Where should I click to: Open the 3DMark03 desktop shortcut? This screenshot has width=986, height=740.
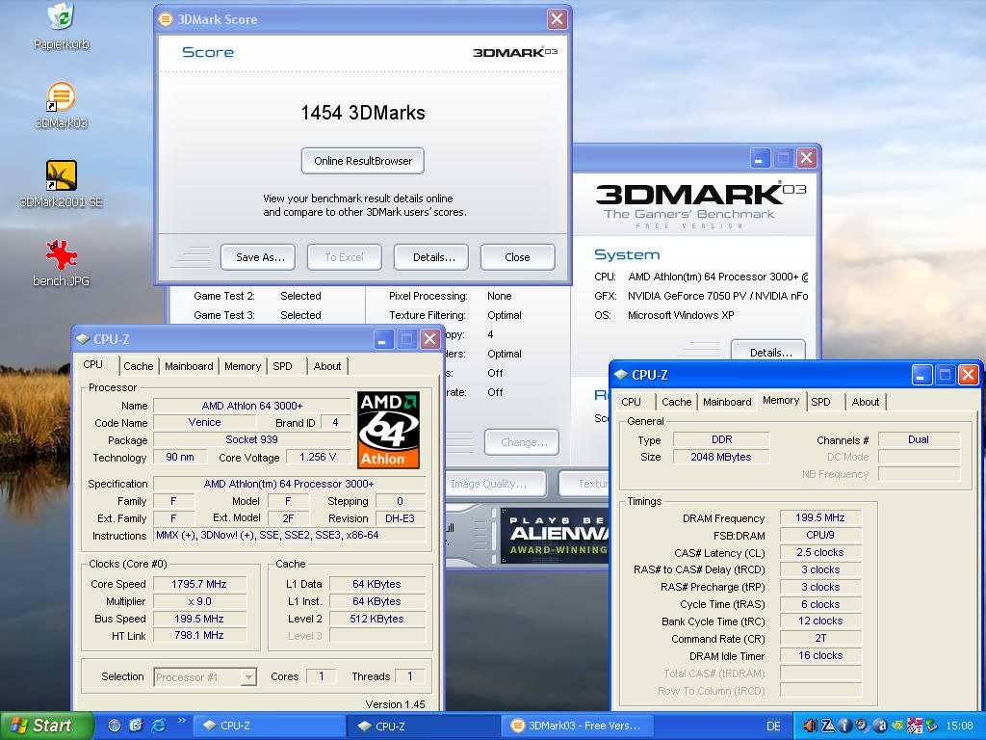61,105
